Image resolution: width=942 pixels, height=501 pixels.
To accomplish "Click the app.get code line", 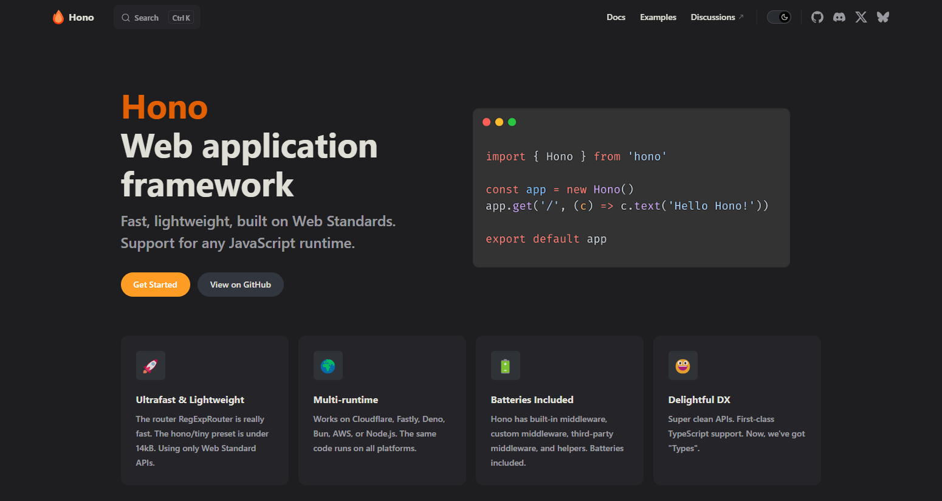I will point(627,206).
